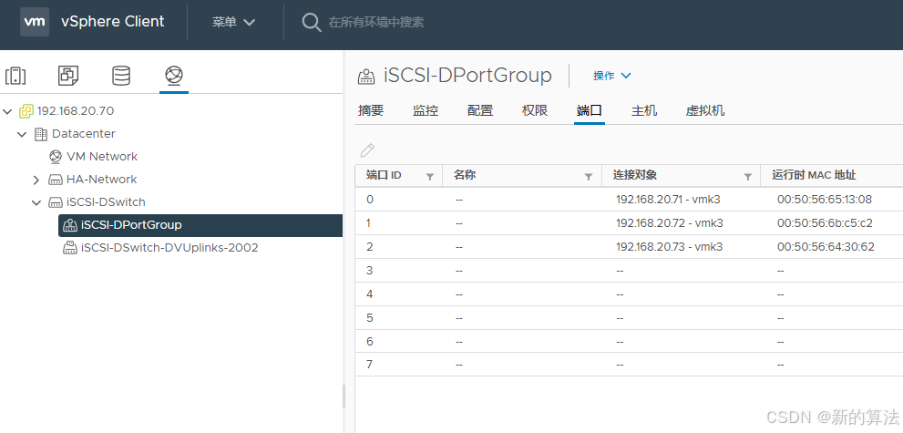903x433 pixels.
Task: Open the 操作 actions dropdown
Action: 612,76
